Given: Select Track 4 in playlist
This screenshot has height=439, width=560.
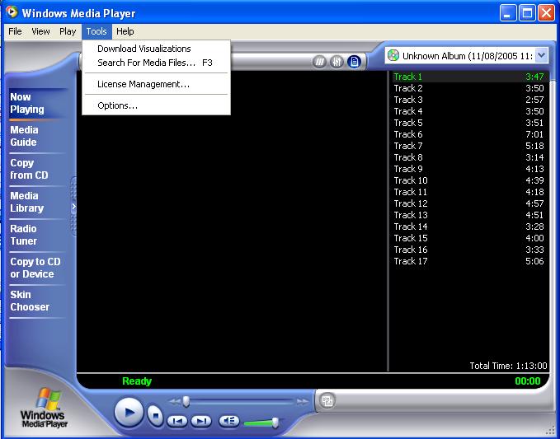Looking at the screenshot, I should [x=469, y=111].
